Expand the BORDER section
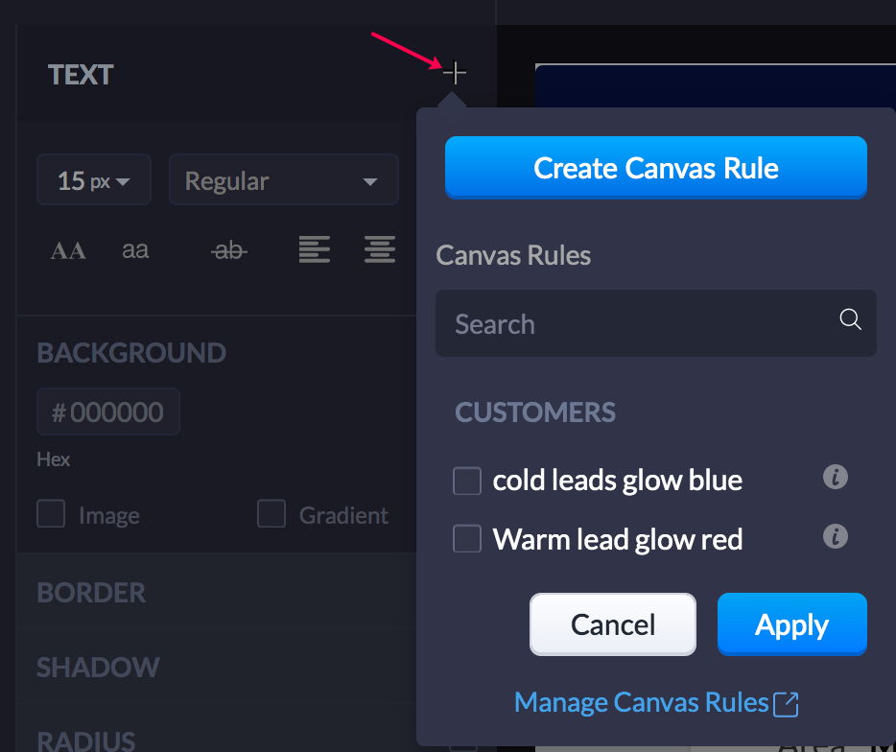The height and width of the screenshot is (752, 896). pyautogui.click(x=91, y=593)
